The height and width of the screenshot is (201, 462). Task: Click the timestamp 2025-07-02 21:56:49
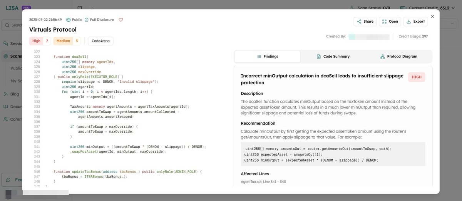pyautogui.click(x=45, y=20)
